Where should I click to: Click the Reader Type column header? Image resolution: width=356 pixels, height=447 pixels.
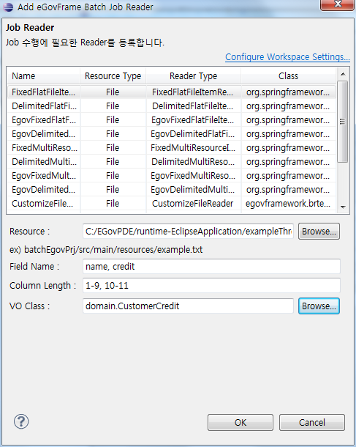point(194,76)
